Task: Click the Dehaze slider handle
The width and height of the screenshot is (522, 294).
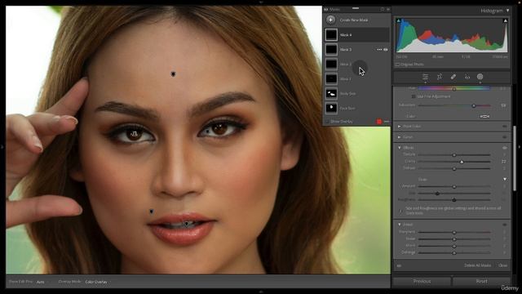Action: click(x=454, y=169)
